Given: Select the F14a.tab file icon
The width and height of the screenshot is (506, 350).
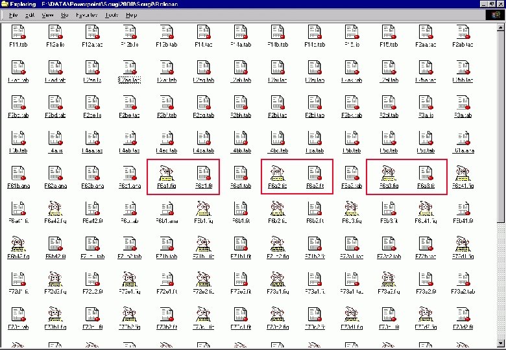Looking at the screenshot, I should tap(241, 32).
